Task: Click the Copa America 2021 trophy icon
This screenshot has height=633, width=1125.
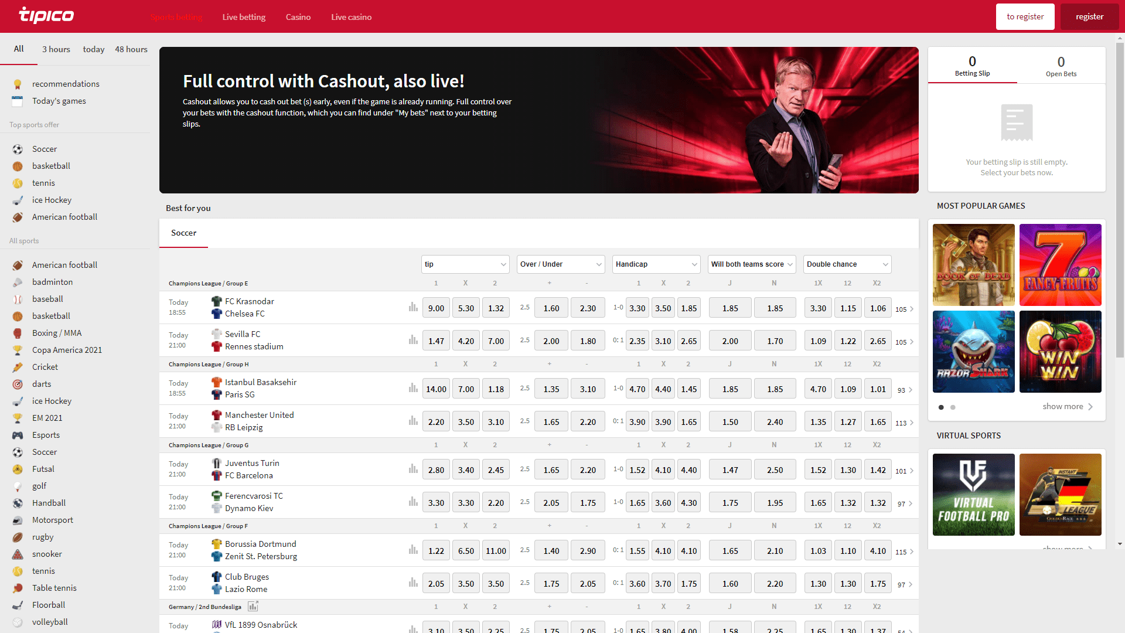Action: pos(18,350)
